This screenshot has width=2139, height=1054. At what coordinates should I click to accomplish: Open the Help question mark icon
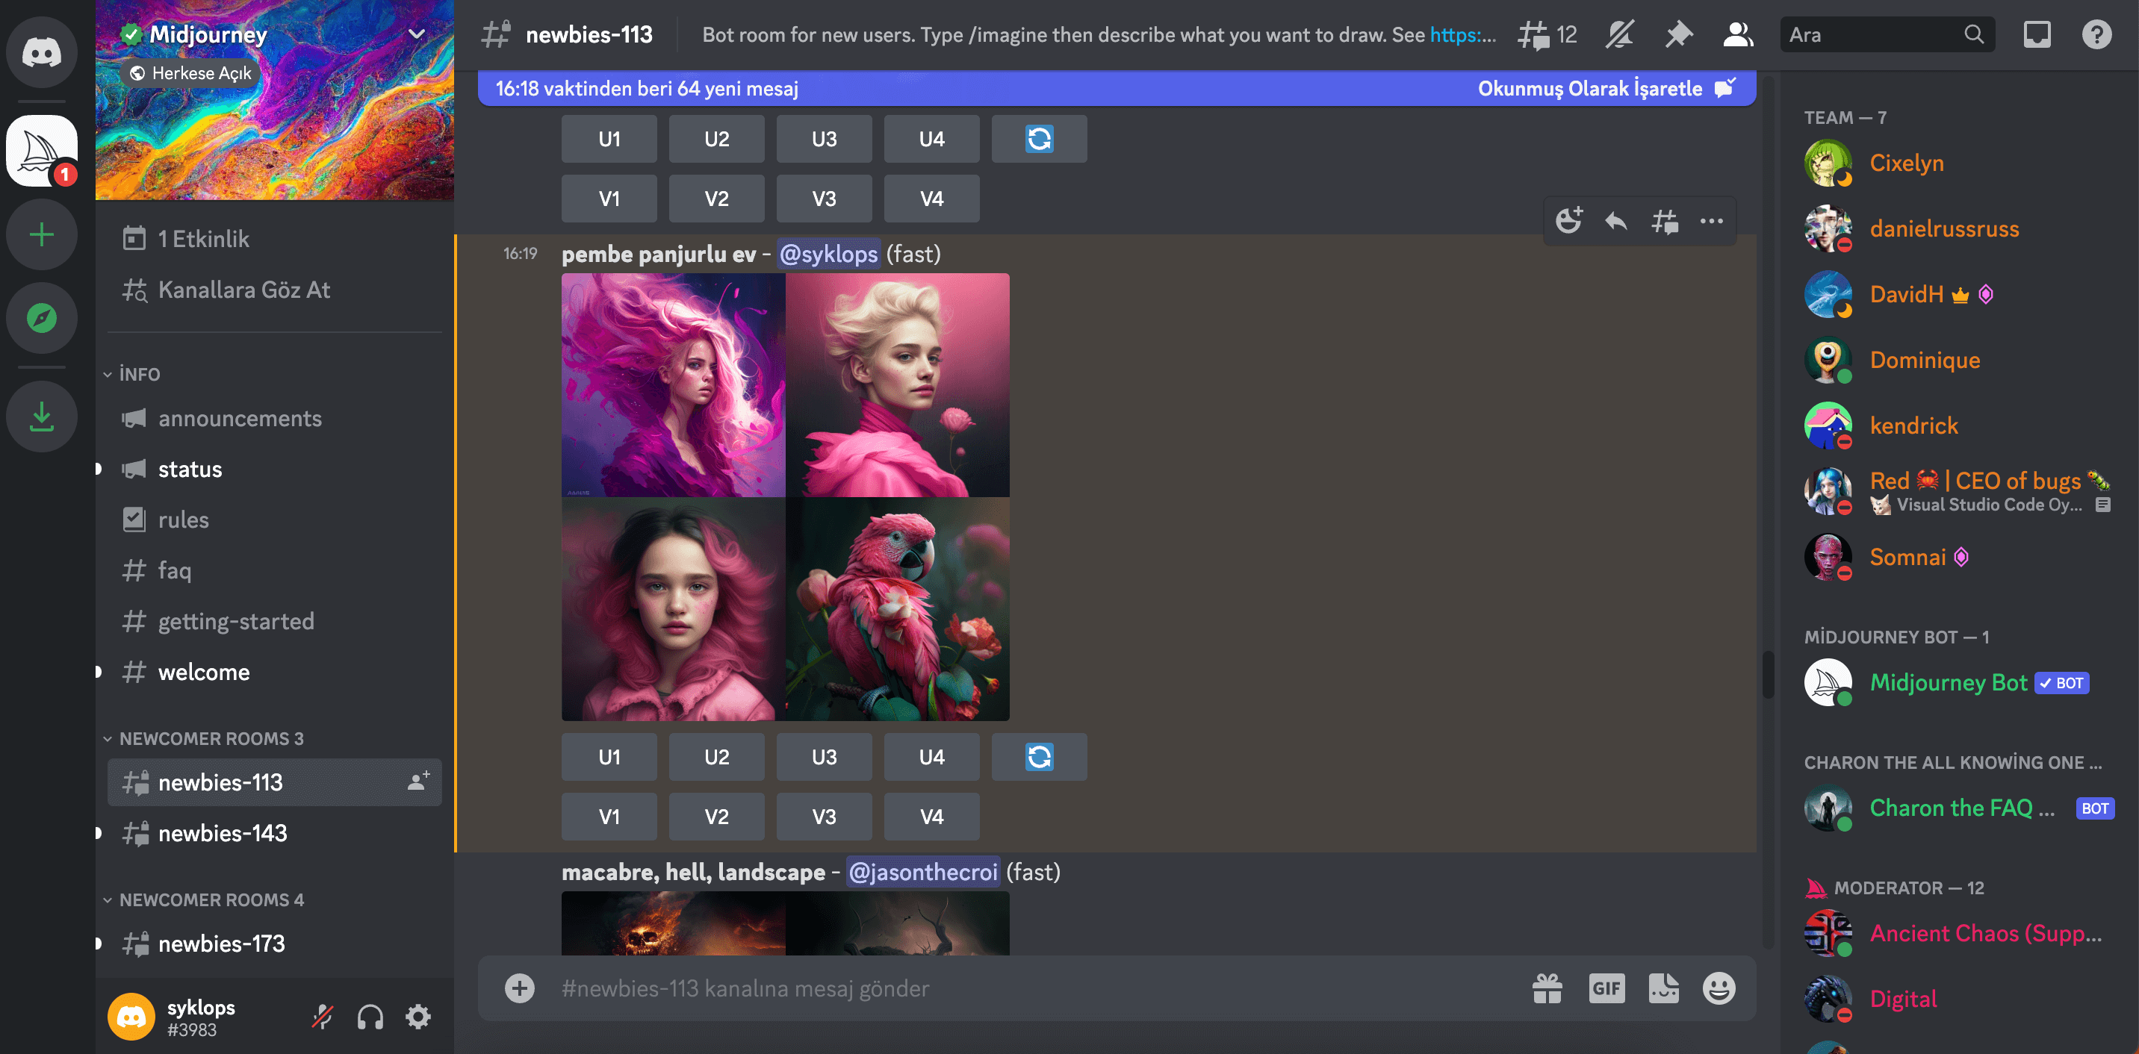[2096, 35]
